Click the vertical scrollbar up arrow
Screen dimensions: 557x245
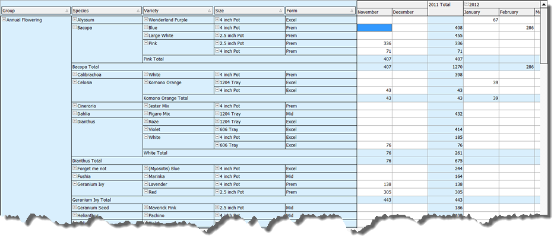[543, 5]
